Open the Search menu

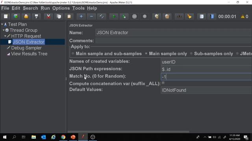(x=30, y=8)
